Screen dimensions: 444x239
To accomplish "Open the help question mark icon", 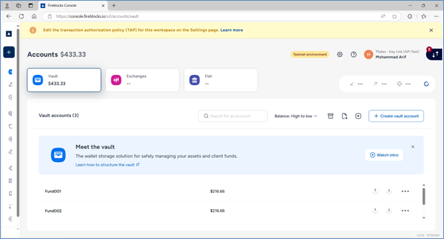I will coord(353,54).
